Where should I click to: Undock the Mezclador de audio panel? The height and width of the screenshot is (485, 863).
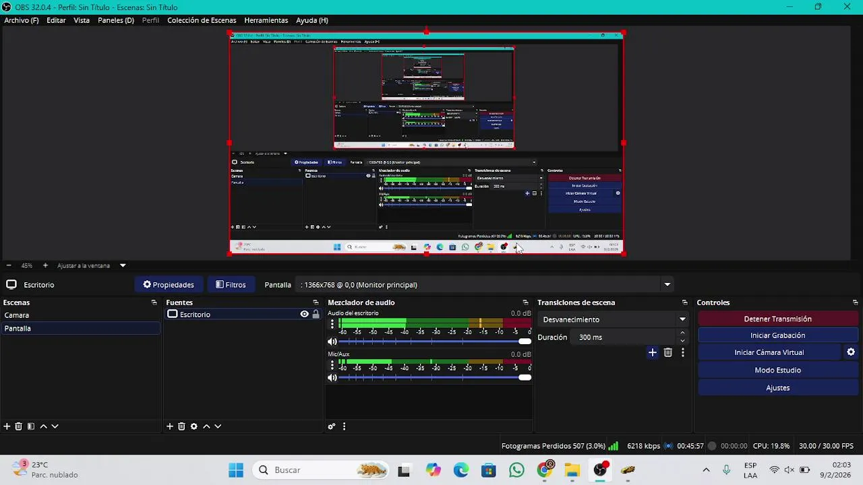(525, 302)
